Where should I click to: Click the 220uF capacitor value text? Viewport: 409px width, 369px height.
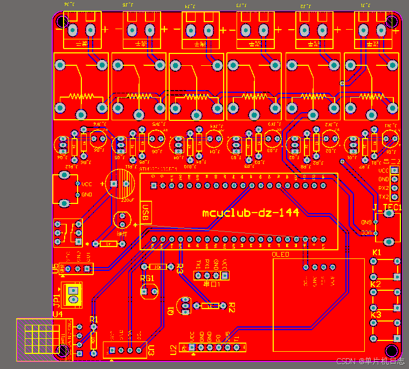click(128, 200)
